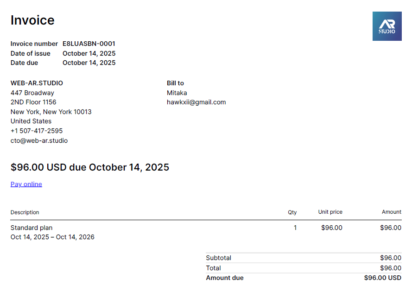Open the Pay online link
This screenshot has height=286, width=418.
[x=26, y=184]
